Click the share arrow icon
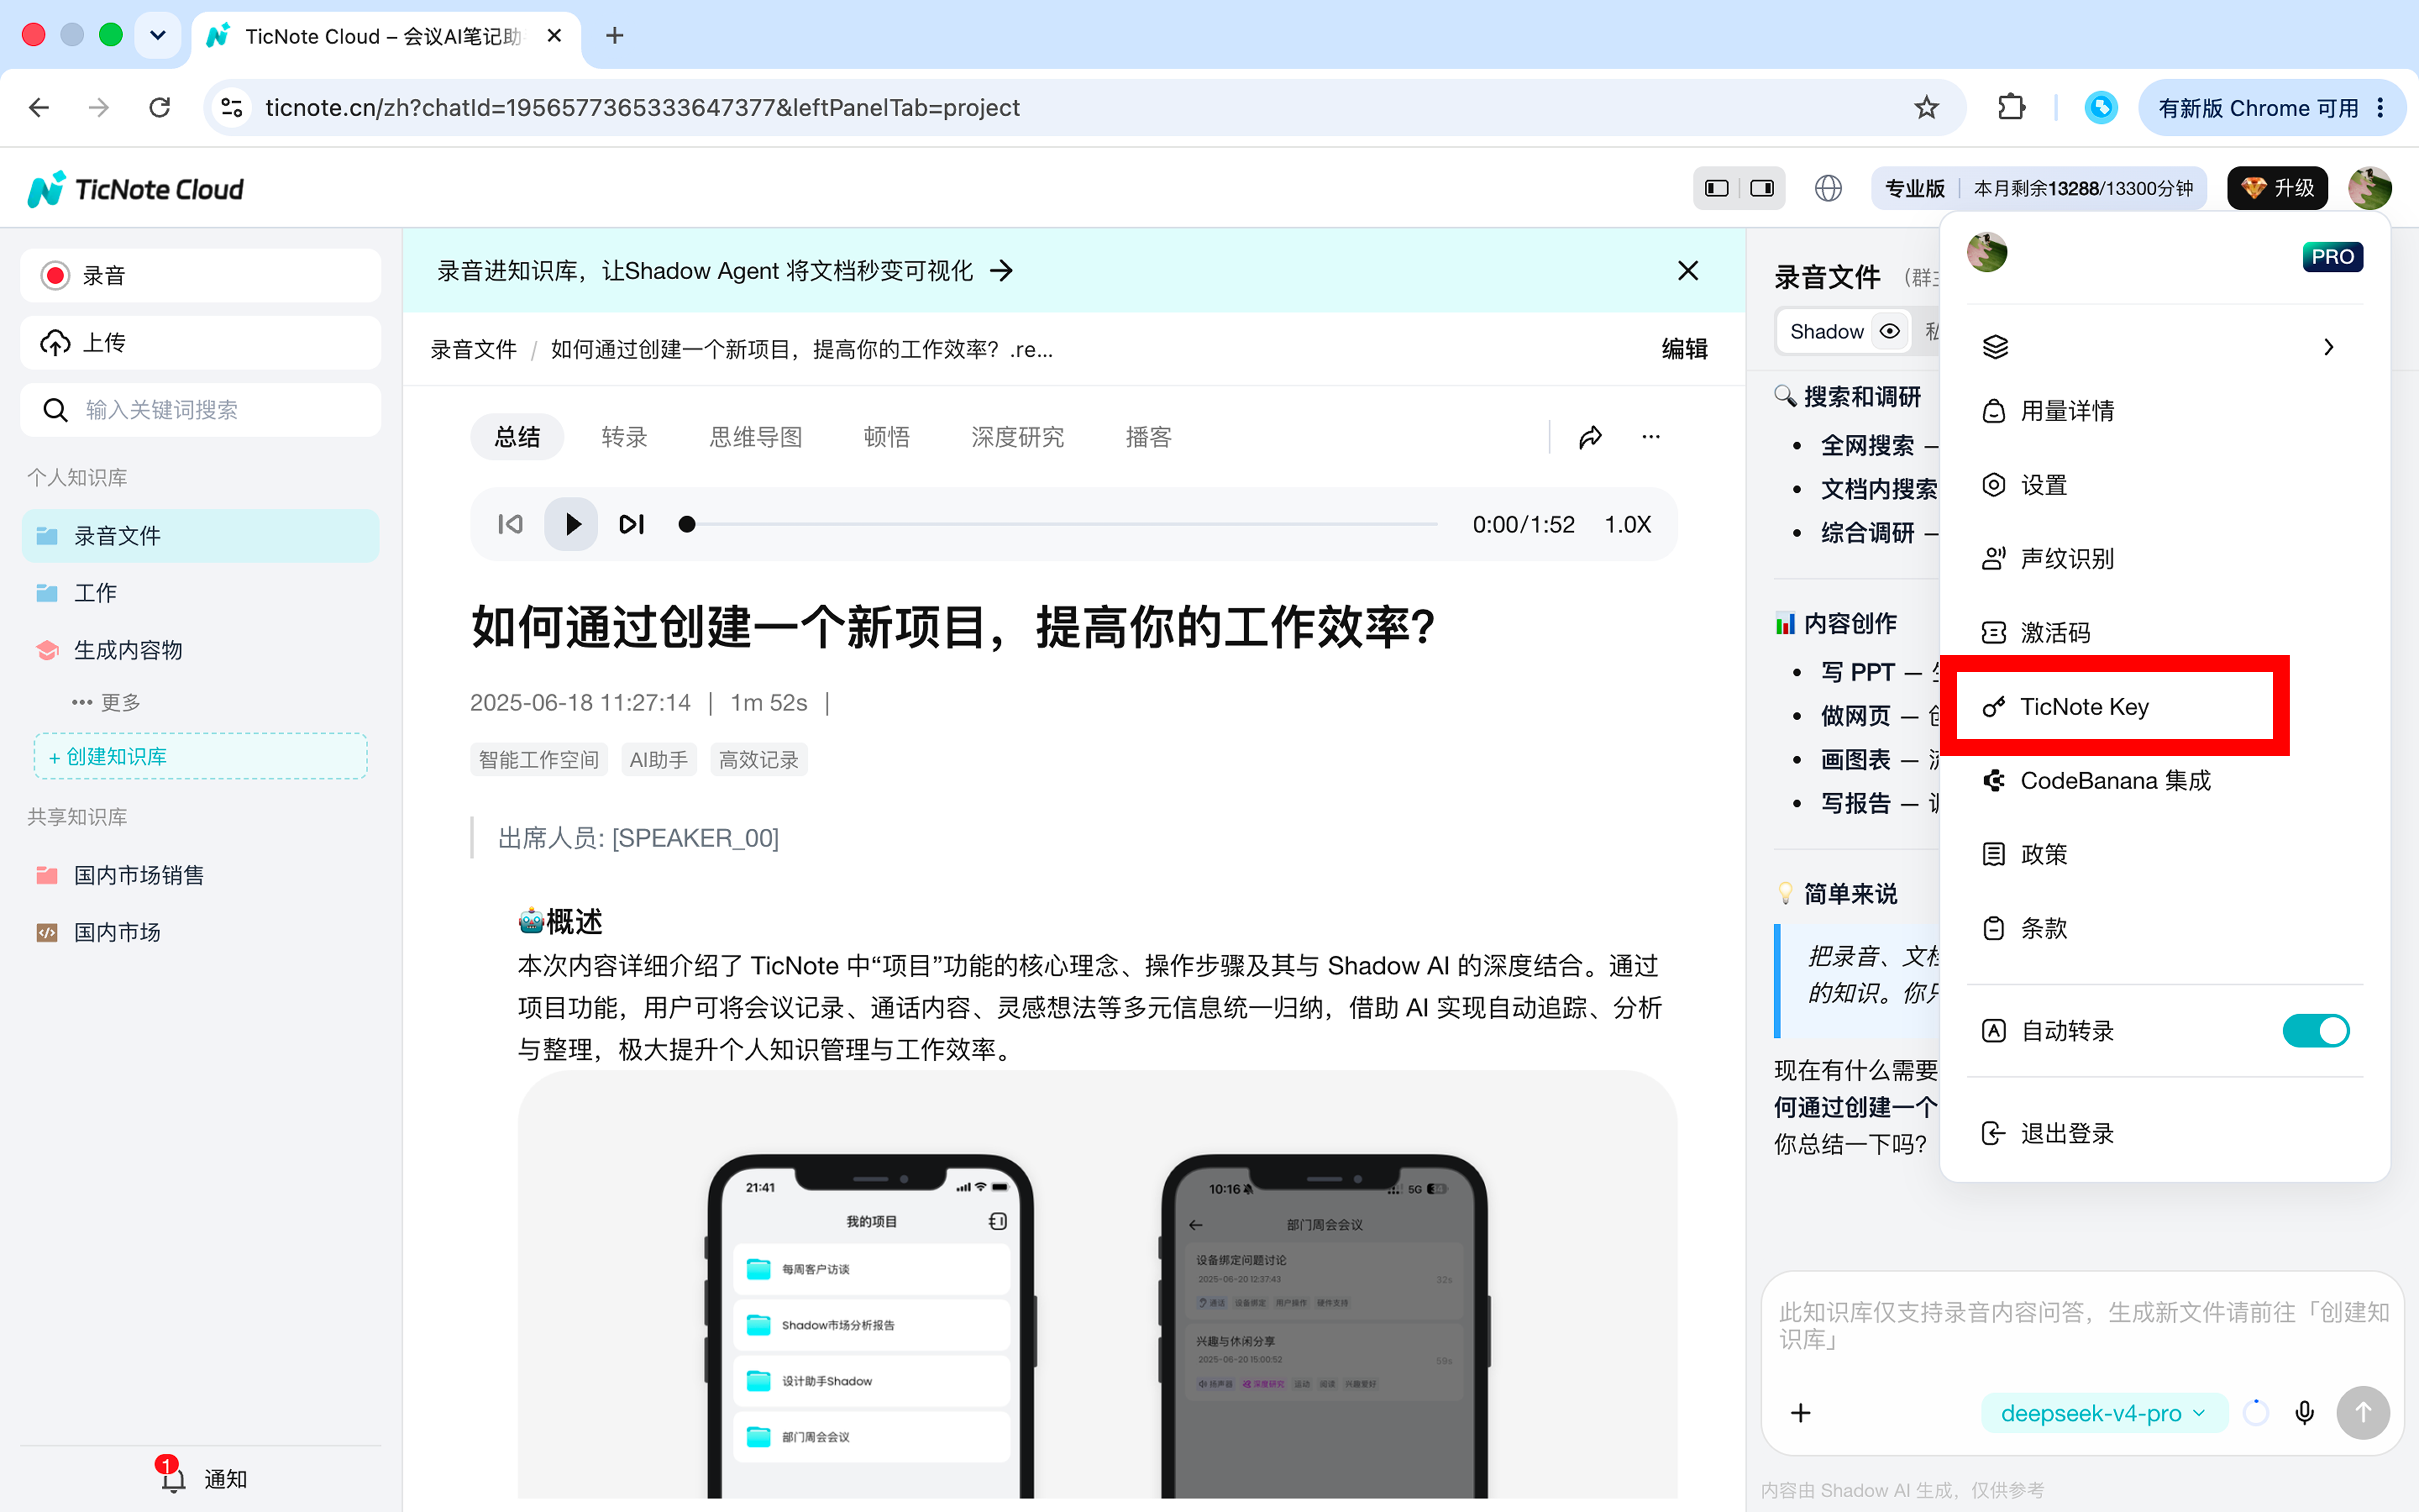Viewport: 2419px width, 1512px height. coord(1590,437)
